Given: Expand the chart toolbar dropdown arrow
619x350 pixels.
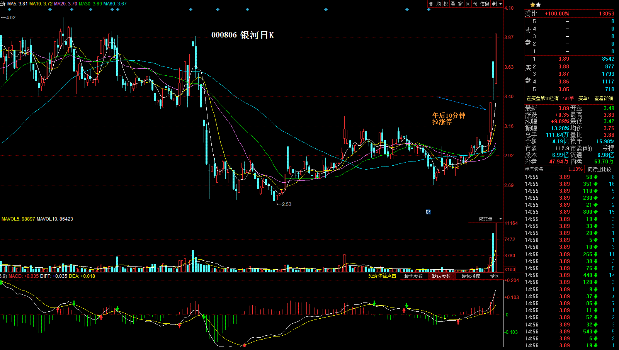Looking at the screenshot, I should [x=501, y=4].
